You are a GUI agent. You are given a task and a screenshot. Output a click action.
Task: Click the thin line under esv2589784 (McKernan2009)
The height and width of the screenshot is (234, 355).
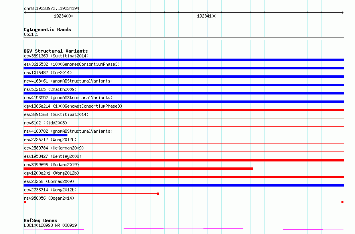tap(183, 151)
